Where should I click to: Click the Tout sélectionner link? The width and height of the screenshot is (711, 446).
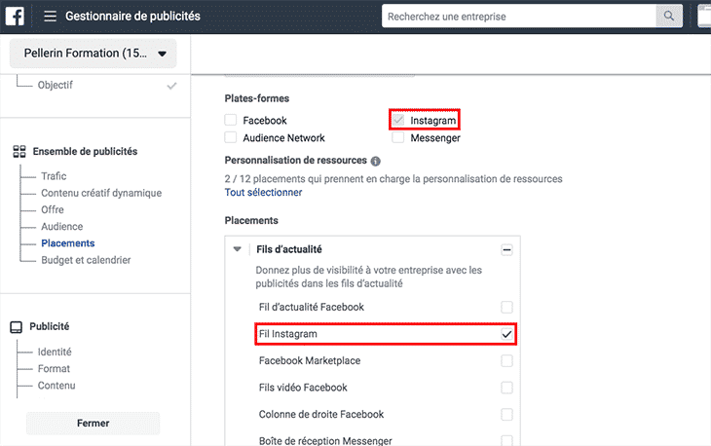pyautogui.click(x=263, y=193)
